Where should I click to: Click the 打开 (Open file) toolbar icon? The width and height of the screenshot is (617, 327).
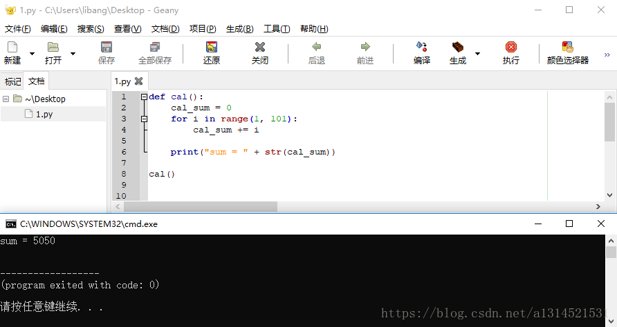(x=53, y=47)
